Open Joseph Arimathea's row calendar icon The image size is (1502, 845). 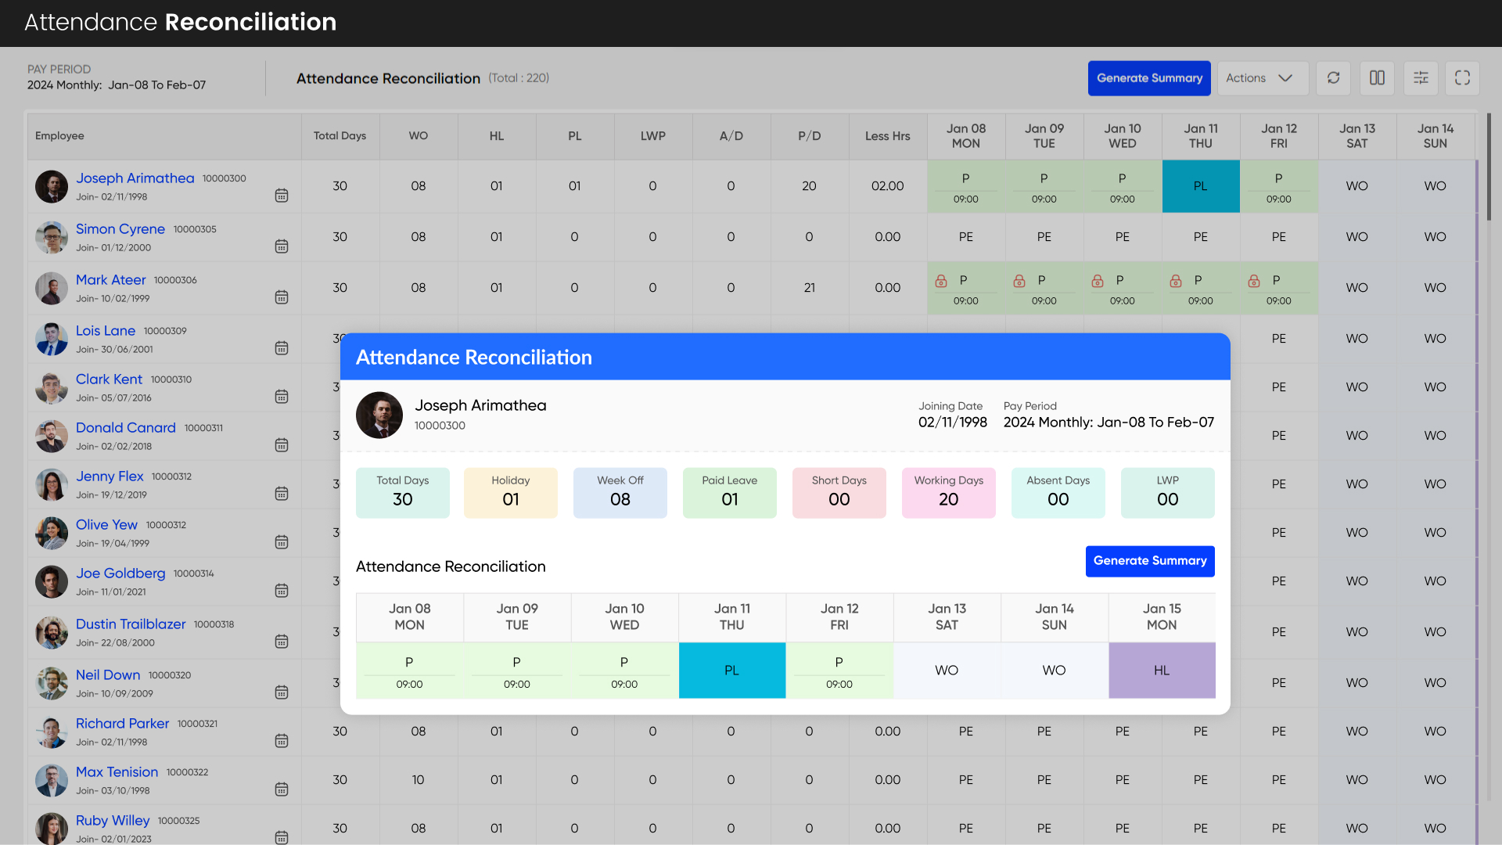pos(282,196)
